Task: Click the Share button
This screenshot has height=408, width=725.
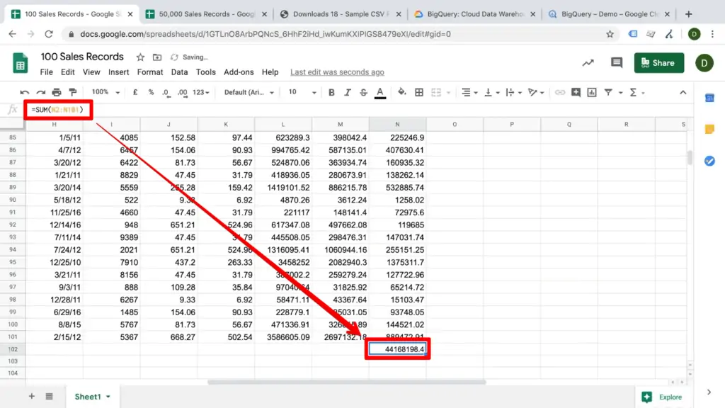Action: point(658,62)
